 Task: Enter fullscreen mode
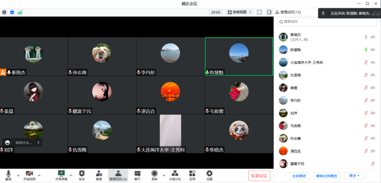(x=259, y=12)
